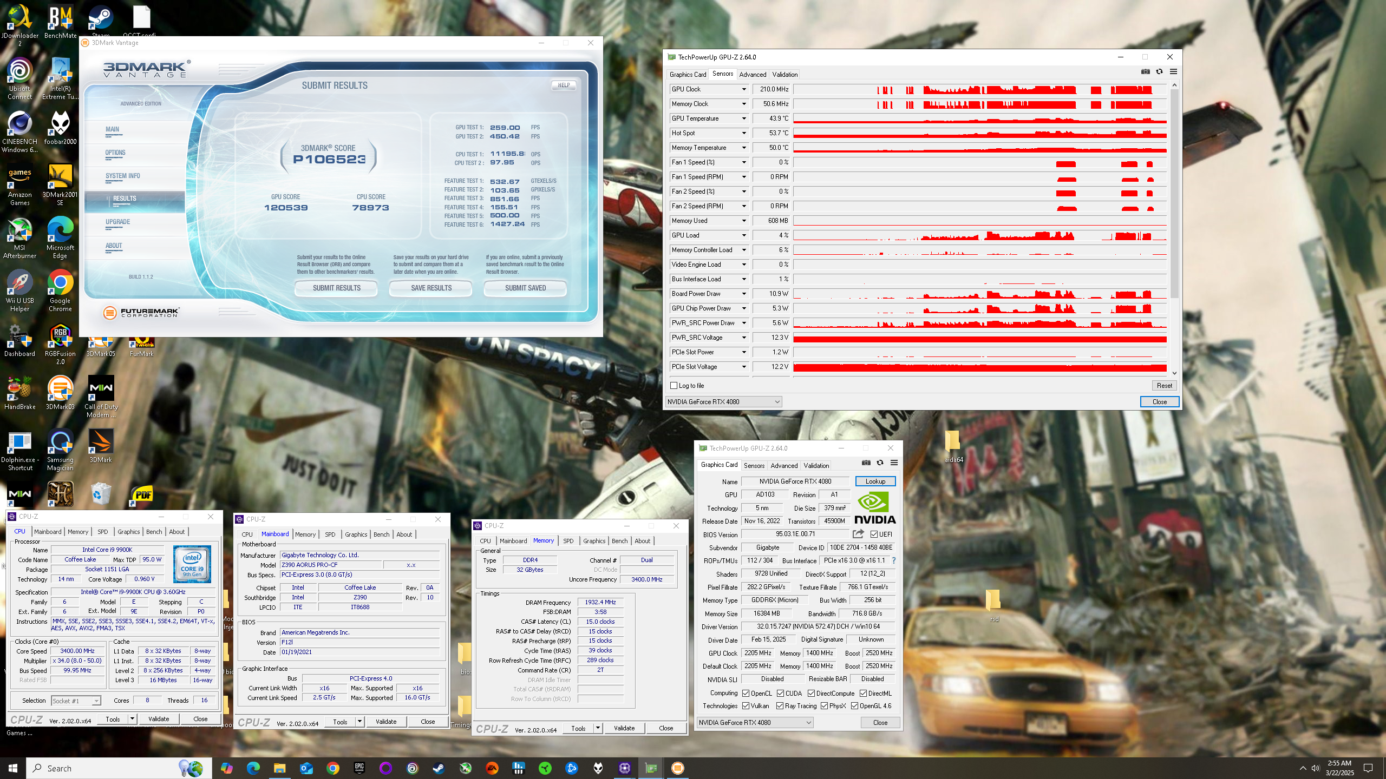This screenshot has width=1386, height=779.
Task: Click SUBMIT SAVED button in 3DMark Vantage
Action: pyautogui.click(x=525, y=288)
